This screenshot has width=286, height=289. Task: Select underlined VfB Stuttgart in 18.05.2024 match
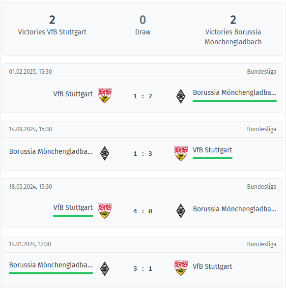(73, 207)
